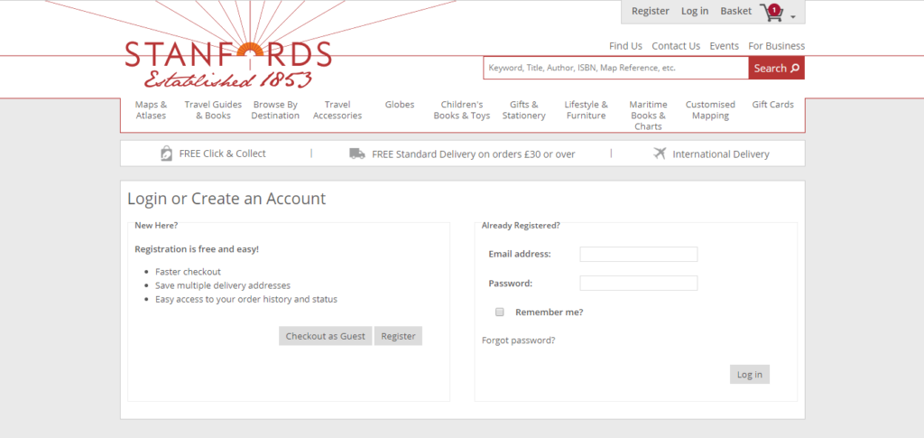Image resolution: width=924 pixels, height=438 pixels.
Task: Click the grey Log in button
Action: pyautogui.click(x=750, y=375)
